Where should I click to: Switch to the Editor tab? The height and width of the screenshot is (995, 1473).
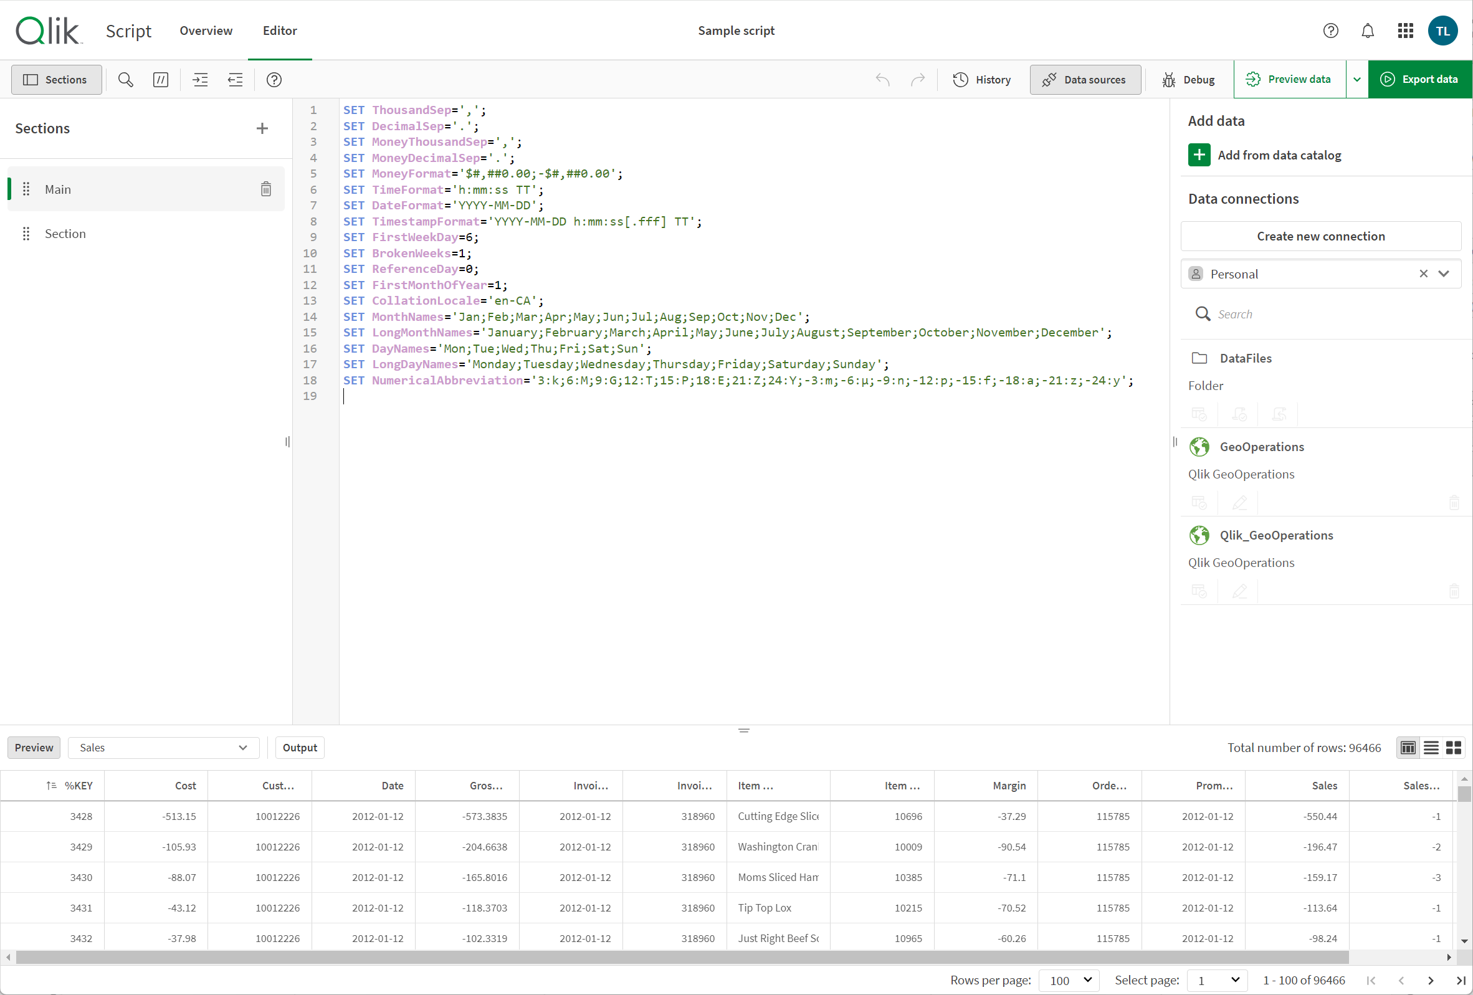point(279,30)
